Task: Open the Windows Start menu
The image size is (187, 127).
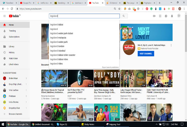Action: click(2, 125)
